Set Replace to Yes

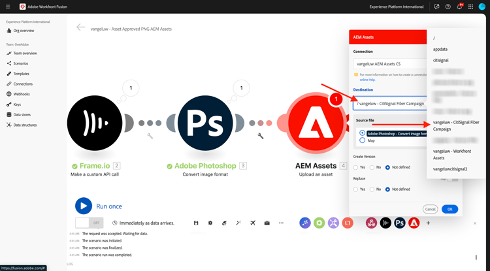[355, 189]
